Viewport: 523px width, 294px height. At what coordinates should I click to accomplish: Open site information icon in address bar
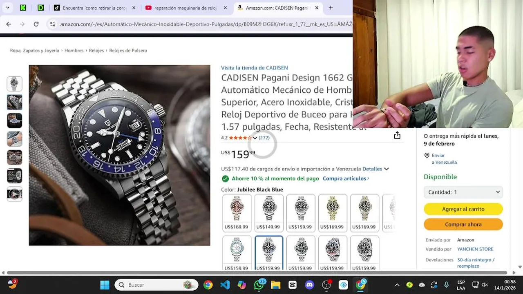[52, 24]
